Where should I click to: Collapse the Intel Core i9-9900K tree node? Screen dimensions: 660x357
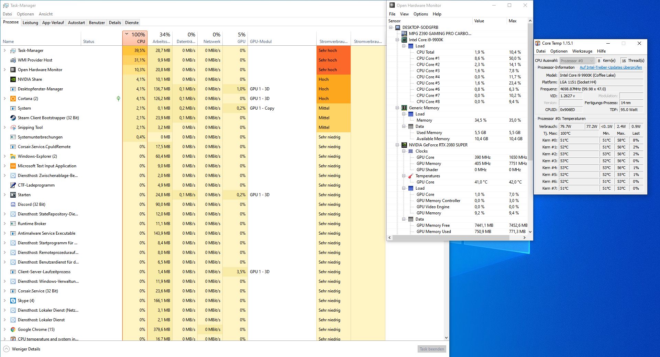pyautogui.click(x=397, y=40)
